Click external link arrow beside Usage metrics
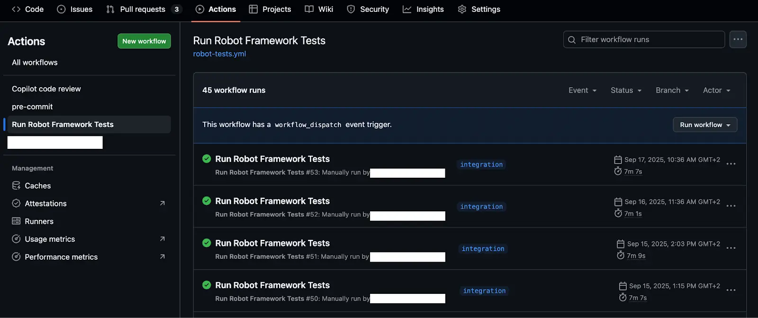758x318 pixels. pos(162,239)
